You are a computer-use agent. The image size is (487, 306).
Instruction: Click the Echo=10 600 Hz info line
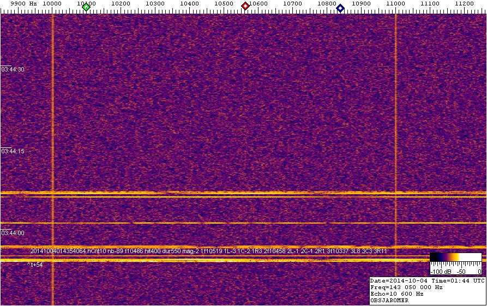coord(397,293)
